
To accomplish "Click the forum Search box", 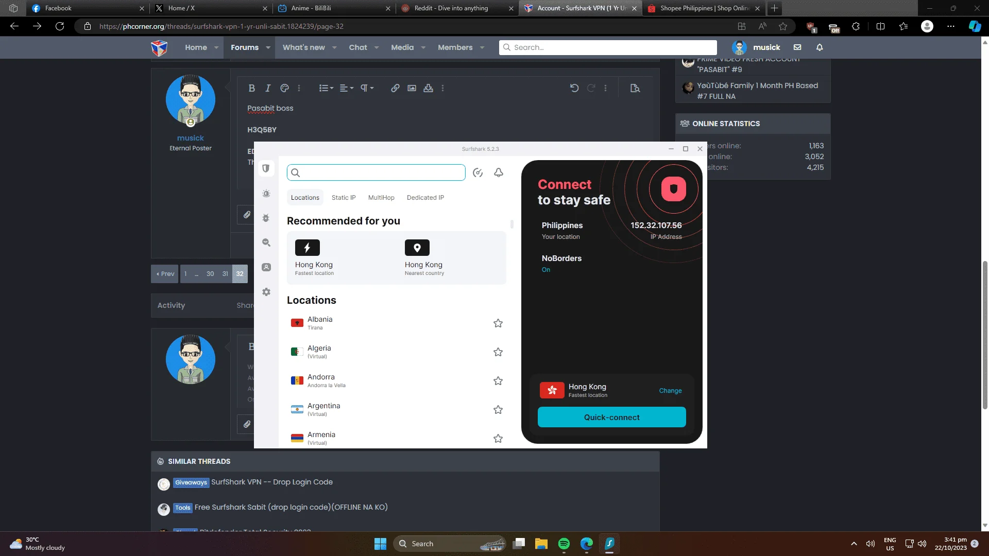I will (608, 47).
